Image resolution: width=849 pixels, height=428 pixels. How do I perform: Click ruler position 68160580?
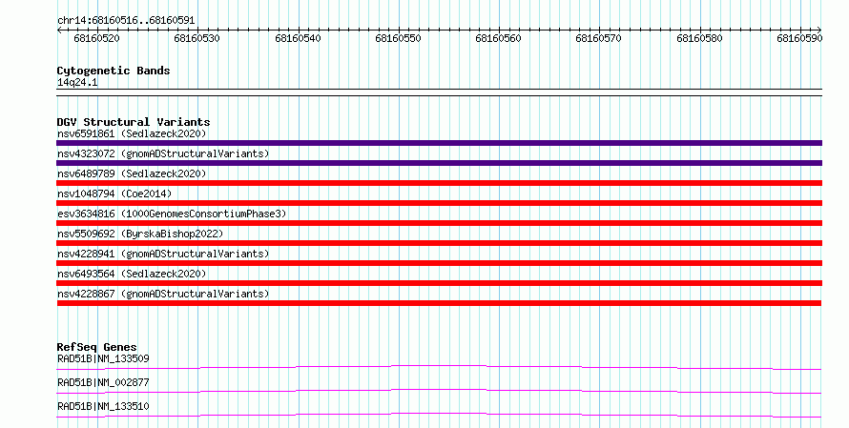(699, 38)
